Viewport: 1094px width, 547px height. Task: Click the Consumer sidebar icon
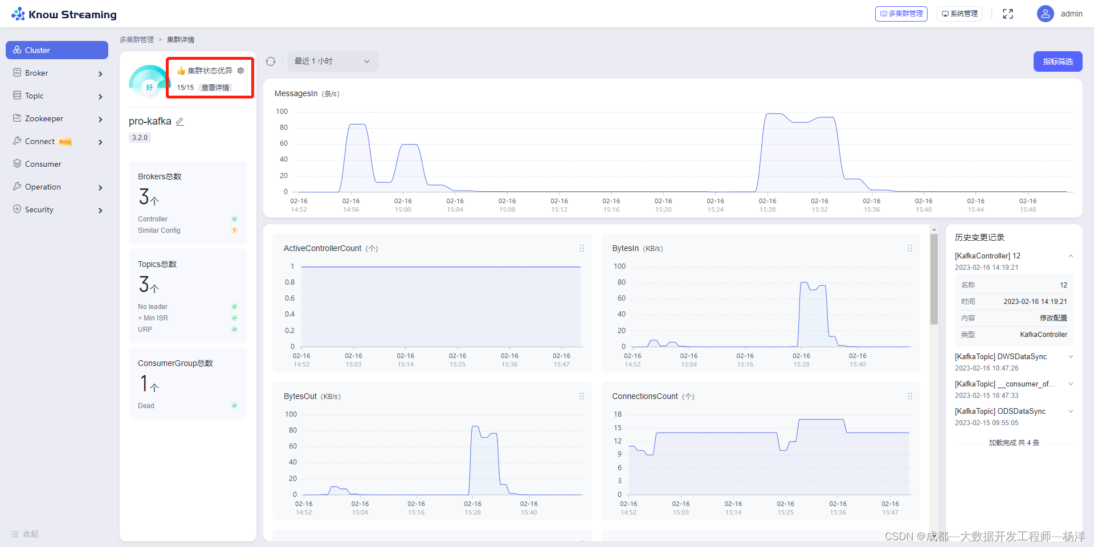tap(17, 164)
